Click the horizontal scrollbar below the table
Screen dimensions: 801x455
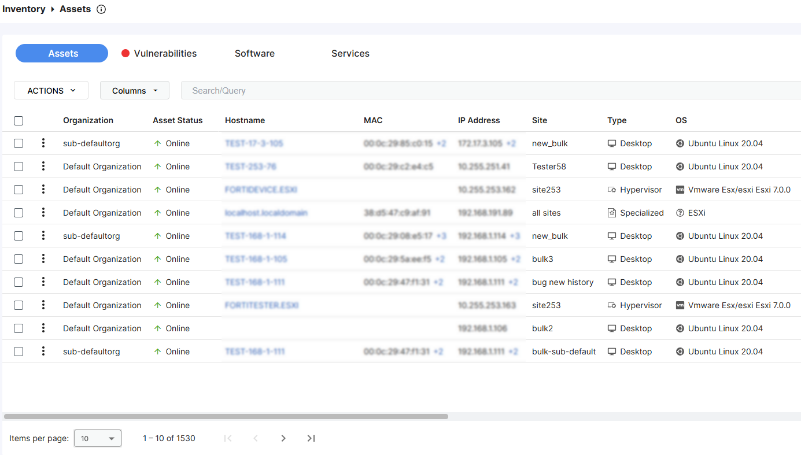226,416
